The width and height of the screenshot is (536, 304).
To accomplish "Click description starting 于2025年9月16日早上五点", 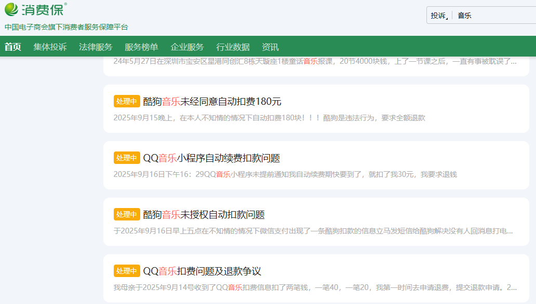I will [313, 231].
